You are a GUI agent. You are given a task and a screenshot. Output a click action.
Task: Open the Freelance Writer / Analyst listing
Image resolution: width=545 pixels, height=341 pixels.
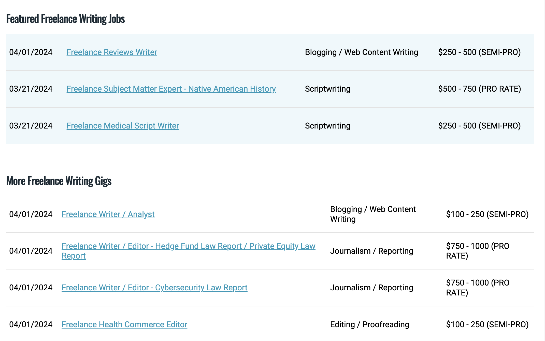(108, 214)
